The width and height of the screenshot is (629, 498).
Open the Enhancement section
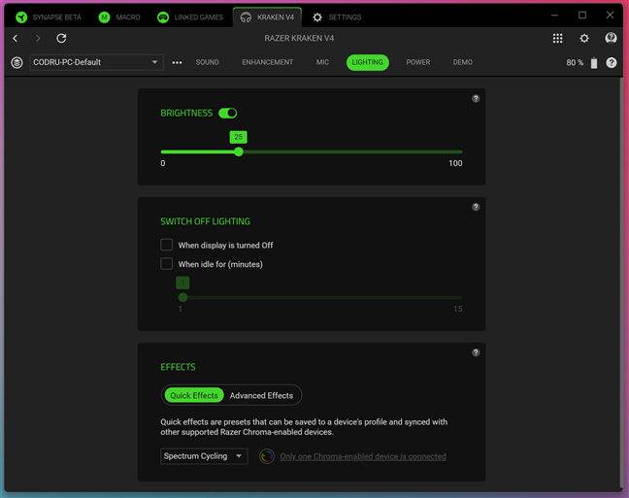tap(268, 62)
